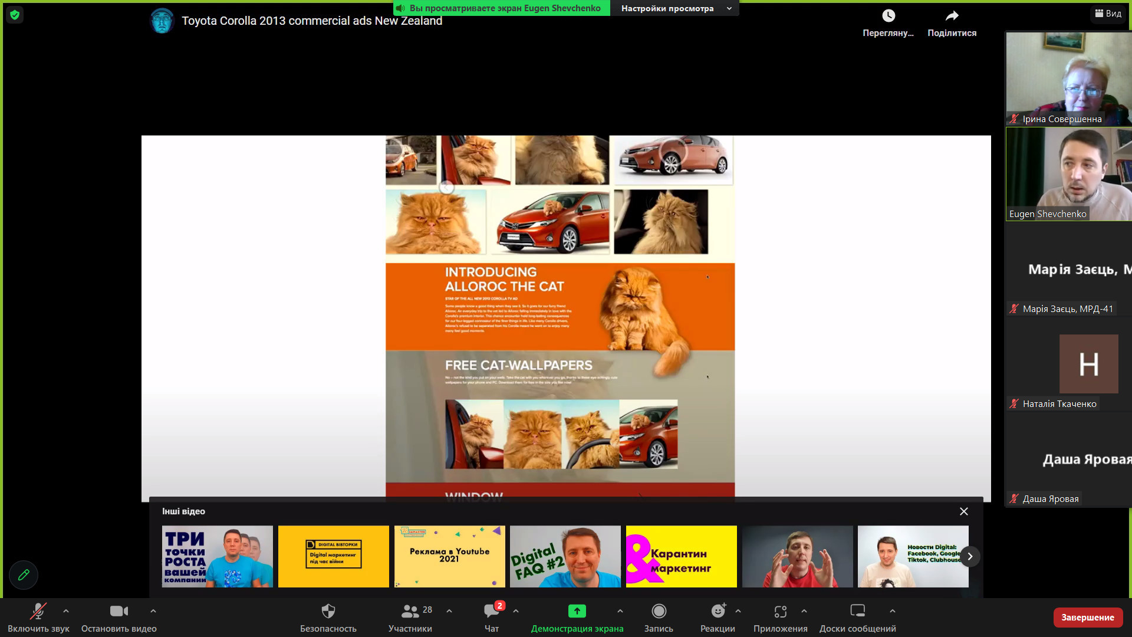Click the FREE CAT-WALLPAPERS heading

tap(518, 365)
